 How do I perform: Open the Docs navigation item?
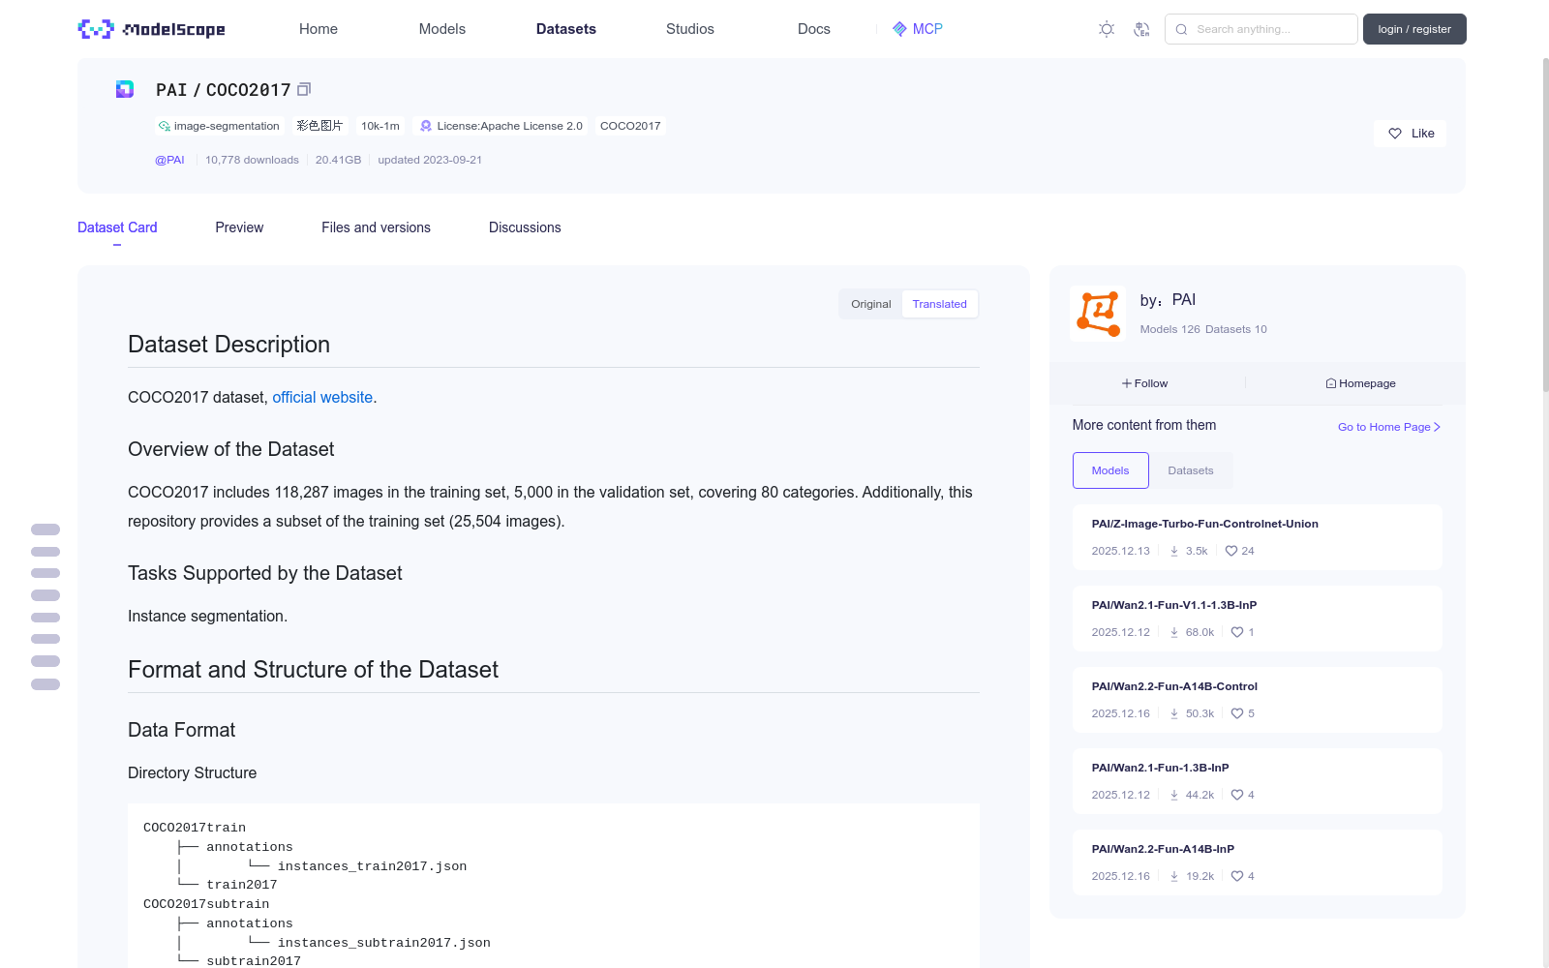814,29
